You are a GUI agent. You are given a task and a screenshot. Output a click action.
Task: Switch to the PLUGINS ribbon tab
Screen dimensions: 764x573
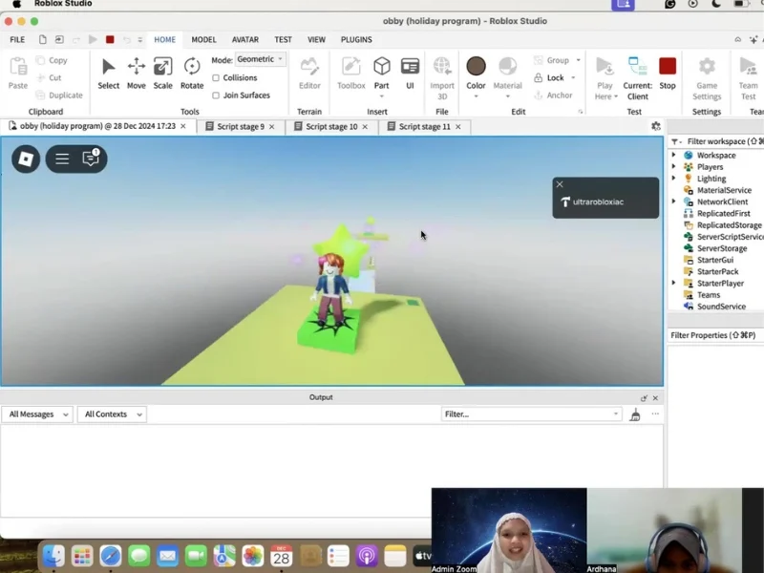click(356, 39)
